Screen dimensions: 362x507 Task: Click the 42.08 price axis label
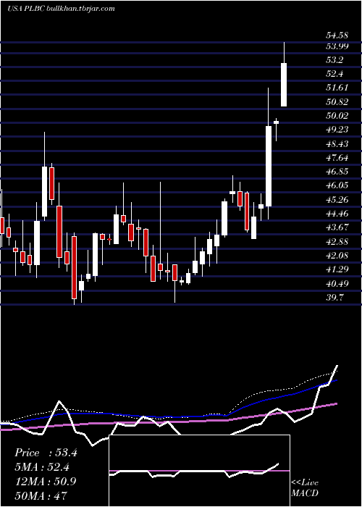click(x=337, y=256)
